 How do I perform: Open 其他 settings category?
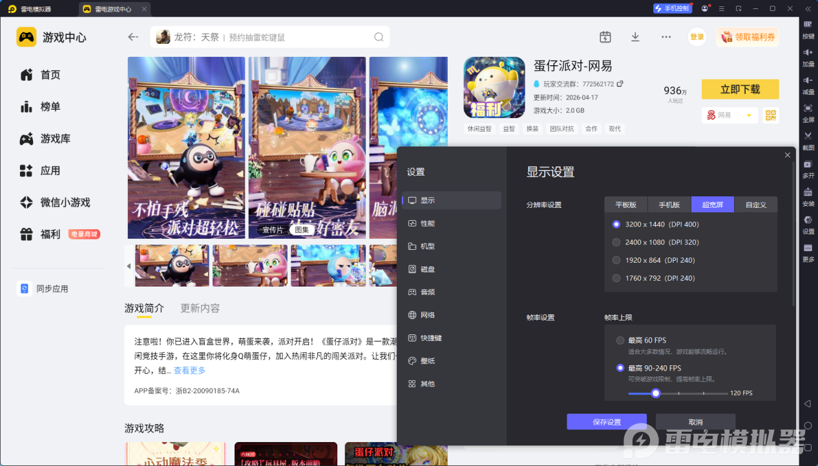pyautogui.click(x=452, y=383)
